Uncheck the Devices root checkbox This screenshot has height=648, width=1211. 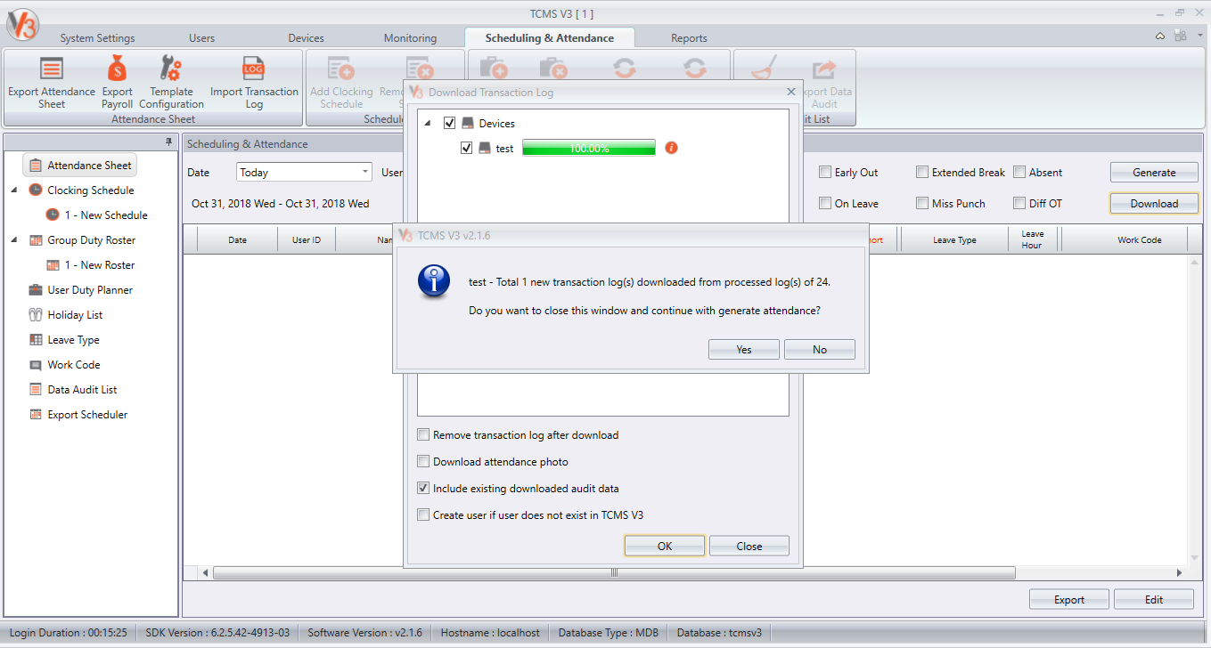pyautogui.click(x=449, y=123)
